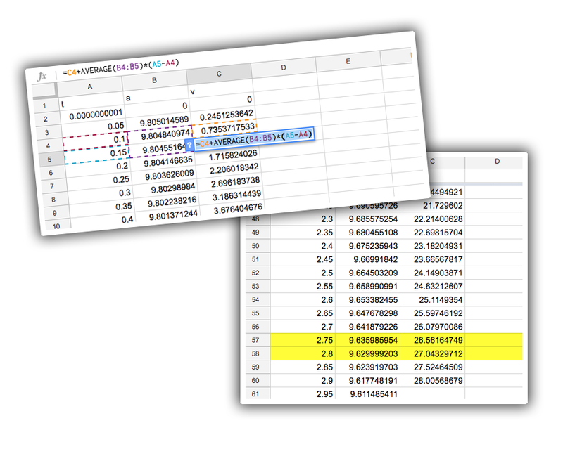
Task: Click the formula bar text =C4+AVERAGE(B4:B5)*(A5-A4)
Action: point(120,67)
